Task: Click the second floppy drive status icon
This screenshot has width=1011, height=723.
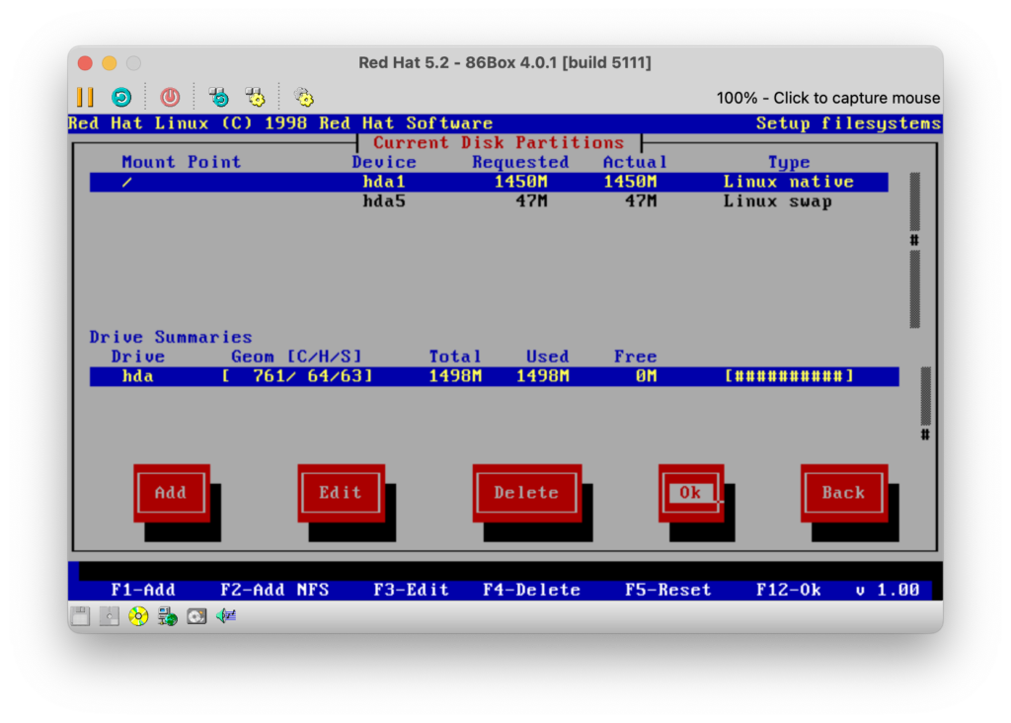Action: pos(109,616)
